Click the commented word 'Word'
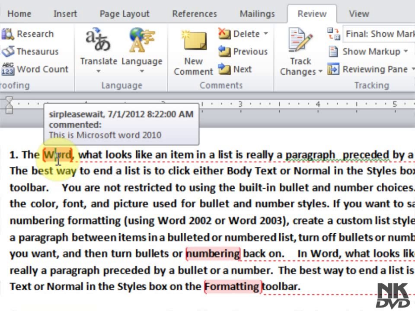Viewport: 415px width, 311px height. point(57,155)
